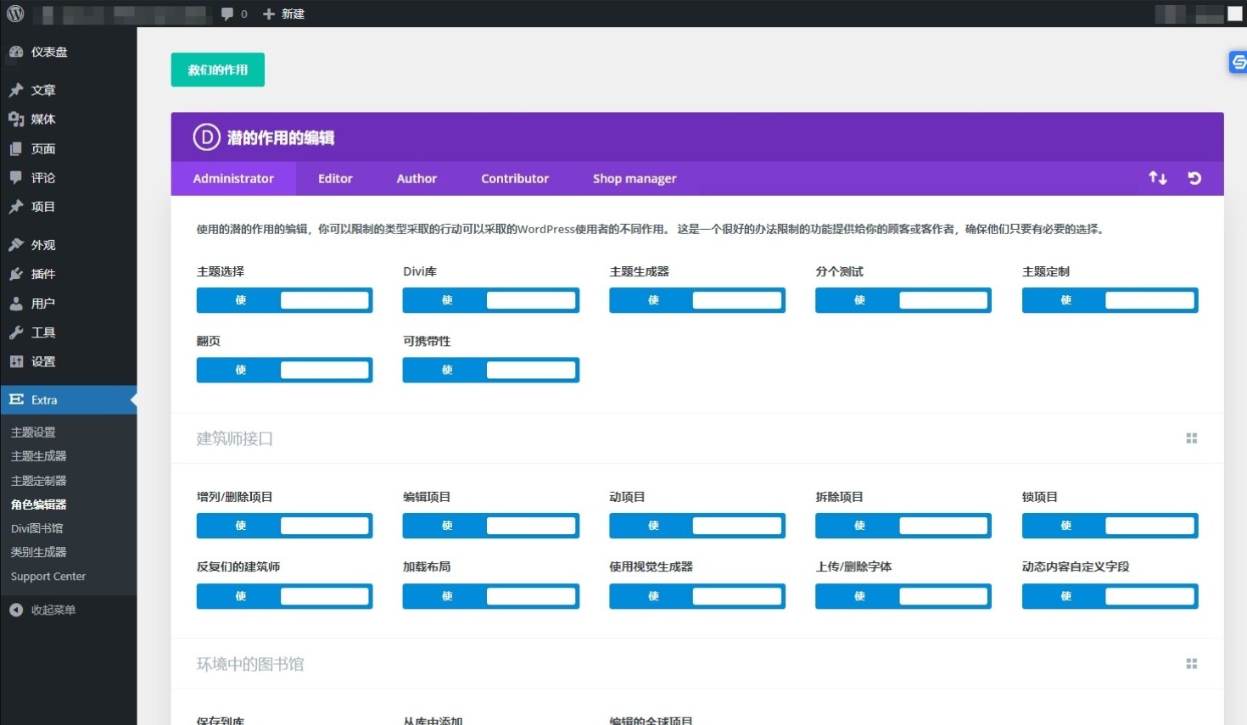Click the import/export arrows icon
Screen dimensions: 1247x725
coord(1158,178)
